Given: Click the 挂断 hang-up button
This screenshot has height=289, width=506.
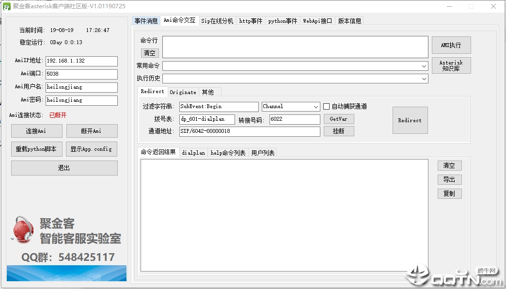Looking at the screenshot, I should tap(338, 131).
